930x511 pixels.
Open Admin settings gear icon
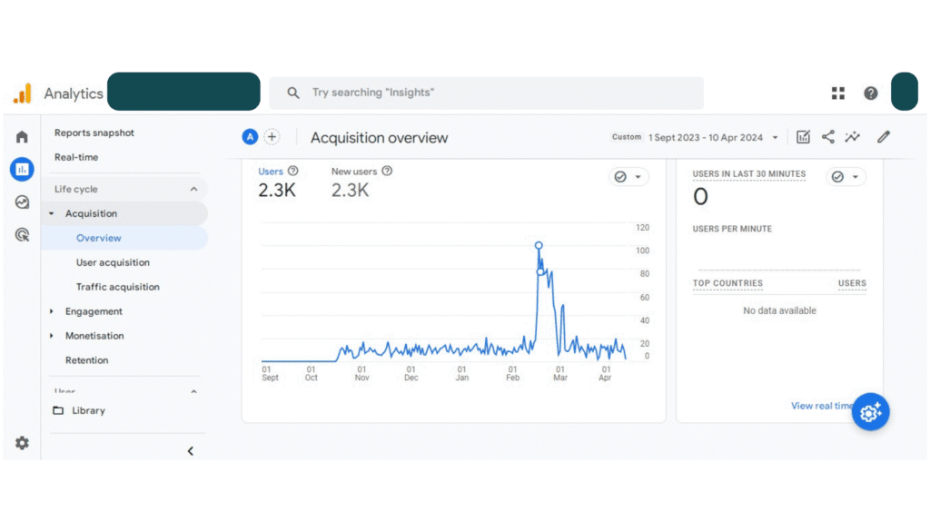22,443
